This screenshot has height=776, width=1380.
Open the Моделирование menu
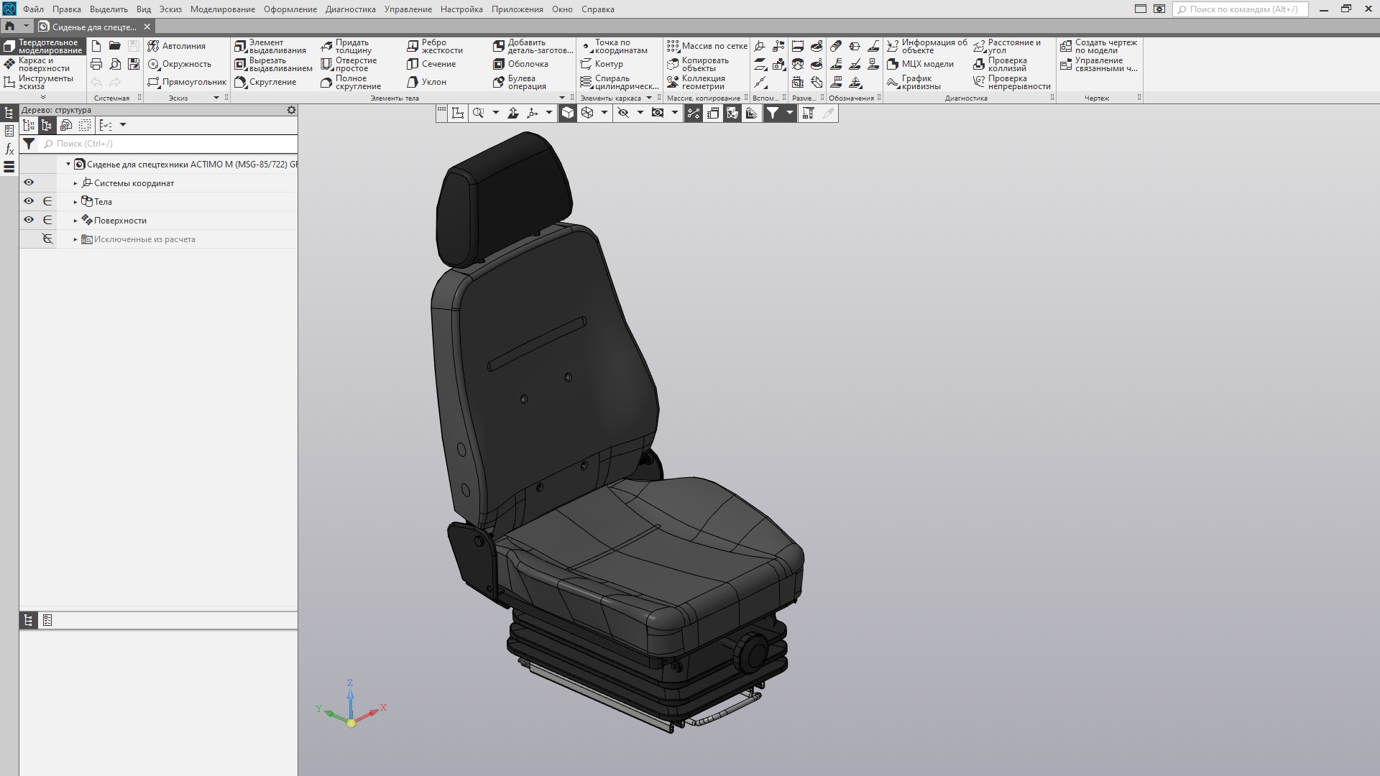222,9
